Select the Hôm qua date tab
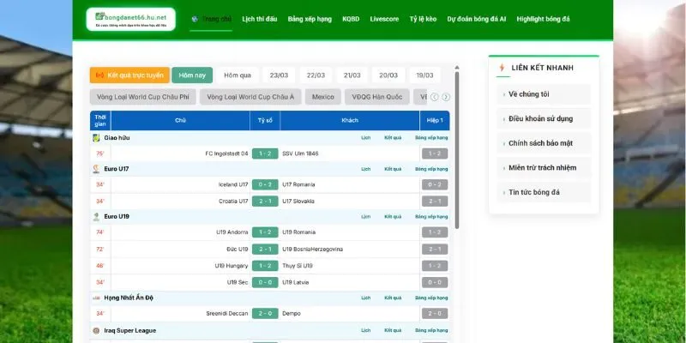 pos(238,75)
